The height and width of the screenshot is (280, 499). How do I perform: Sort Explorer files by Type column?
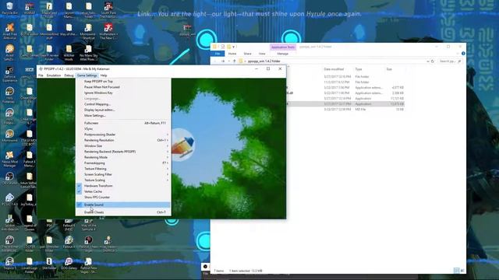(x=359, y=69)
